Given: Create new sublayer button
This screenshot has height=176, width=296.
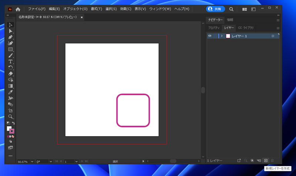Looking at the screenshot, I should [259, 161].
